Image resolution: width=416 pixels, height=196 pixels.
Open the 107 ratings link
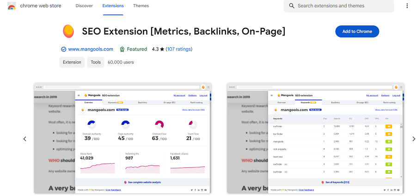pos(179,49)
